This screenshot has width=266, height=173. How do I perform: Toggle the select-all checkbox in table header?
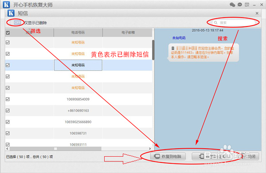tap(8, 33)
